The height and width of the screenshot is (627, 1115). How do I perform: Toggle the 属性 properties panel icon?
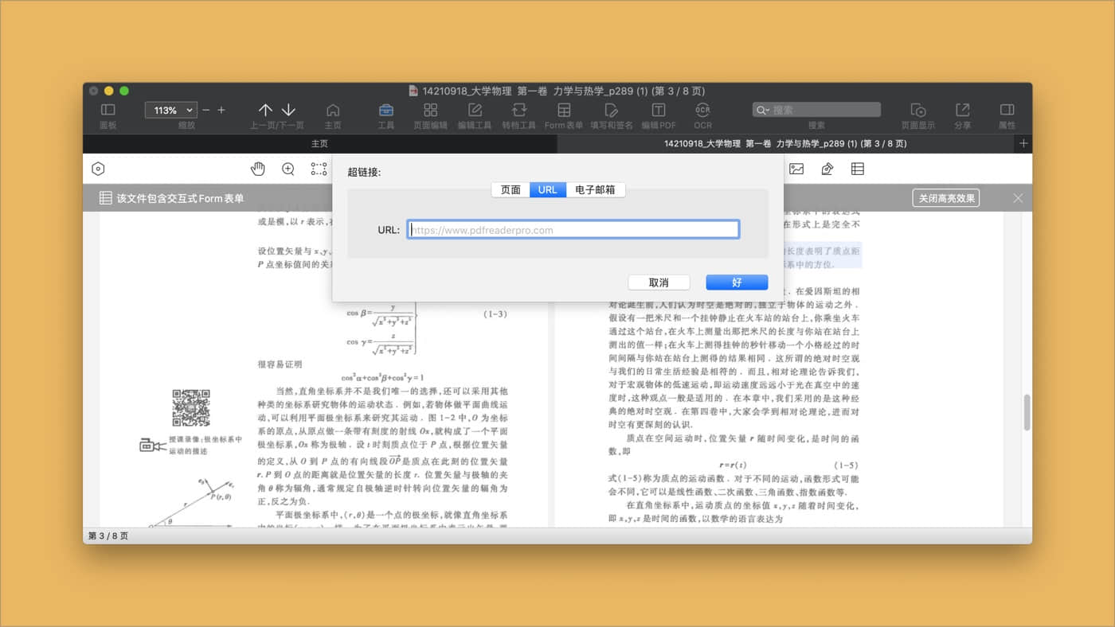(1007, 110)
